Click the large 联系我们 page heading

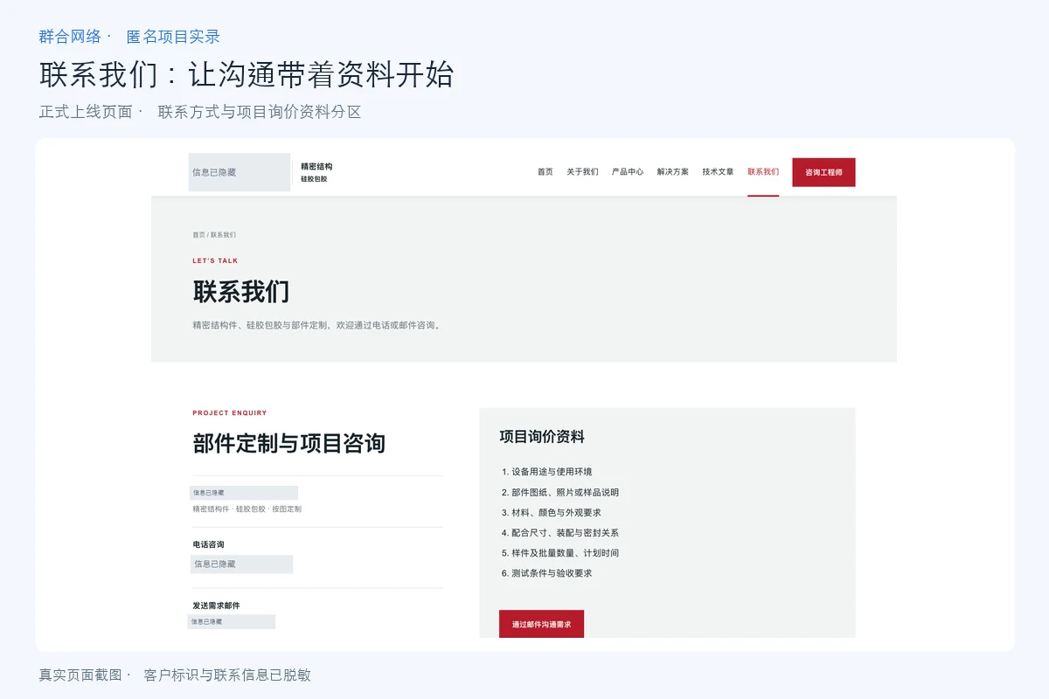pos(241,292)
